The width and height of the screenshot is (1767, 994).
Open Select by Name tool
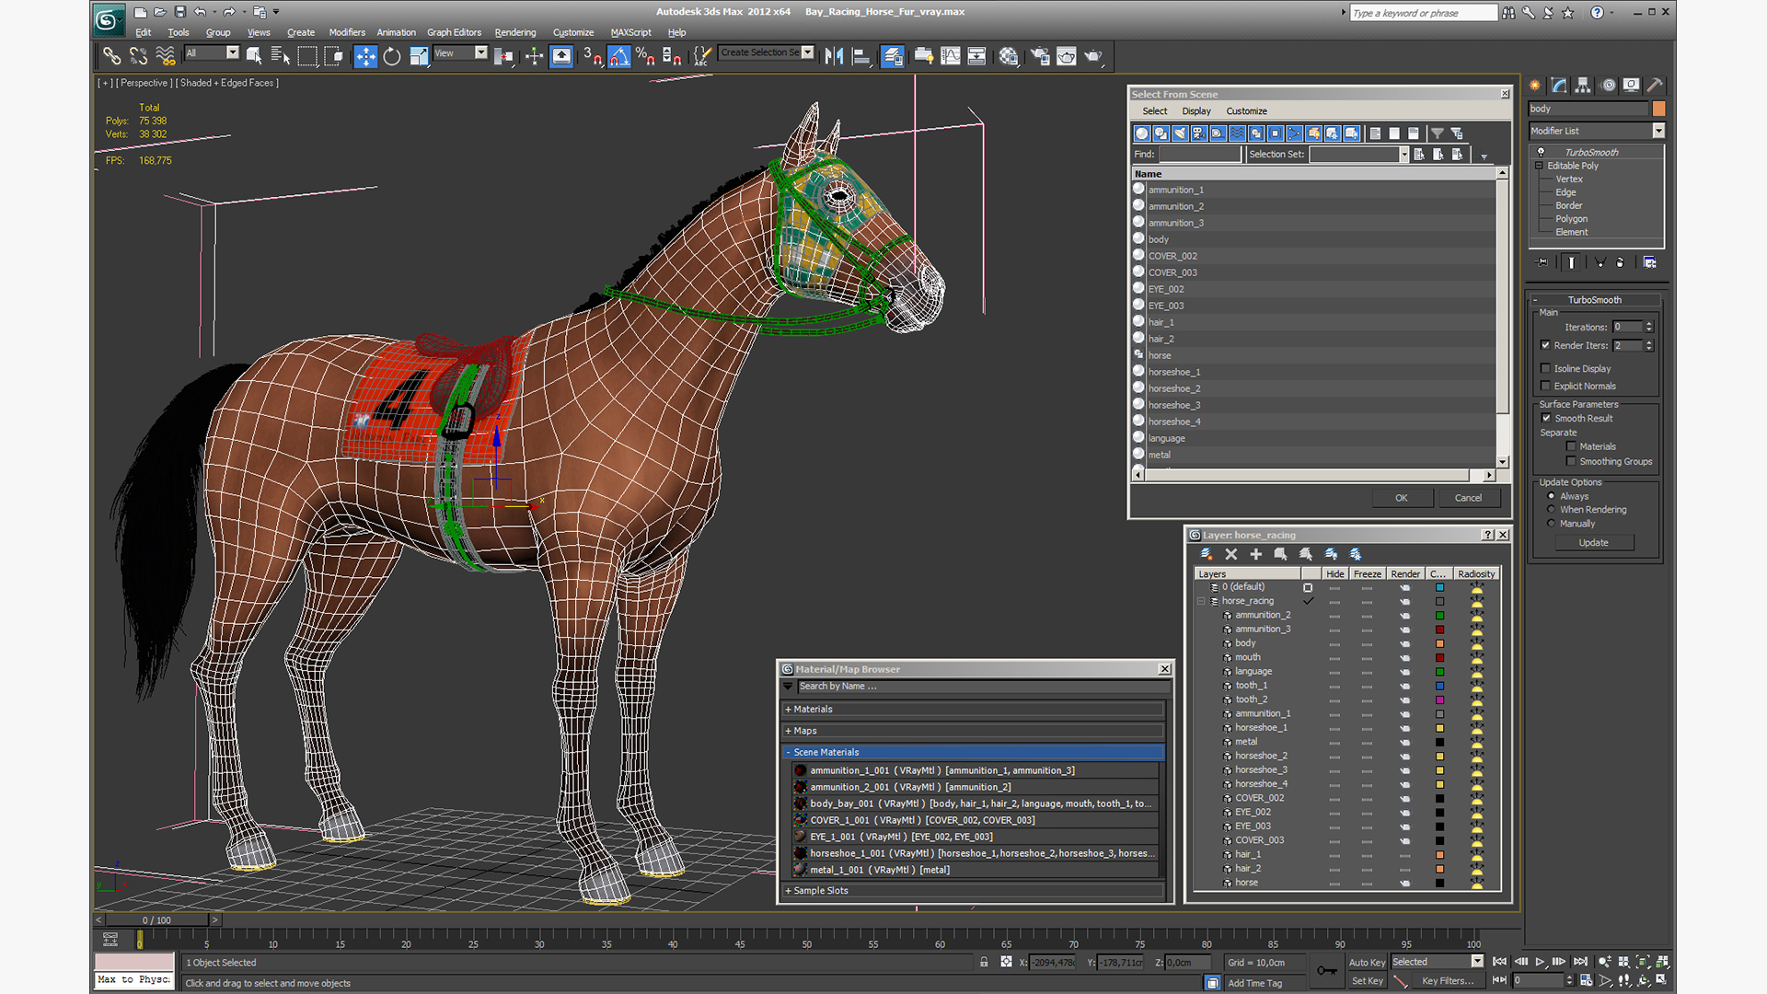click(x=280, y=56)
